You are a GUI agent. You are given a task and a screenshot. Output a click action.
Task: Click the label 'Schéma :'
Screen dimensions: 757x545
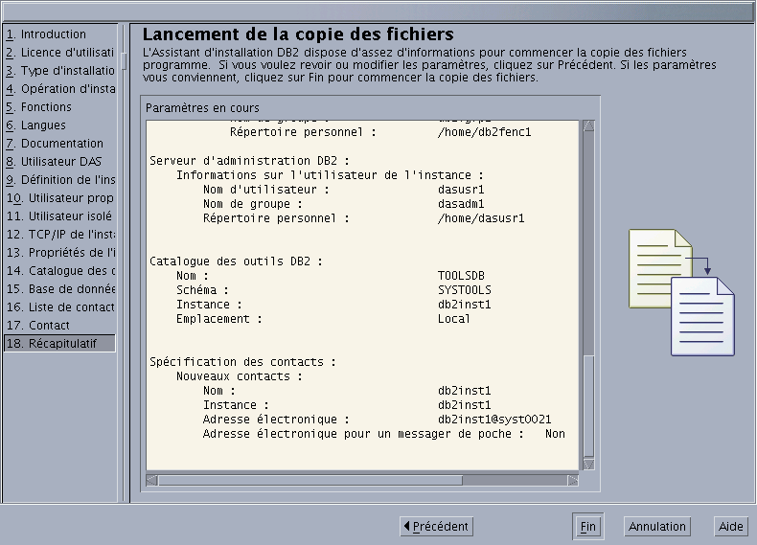coord(202,290)
